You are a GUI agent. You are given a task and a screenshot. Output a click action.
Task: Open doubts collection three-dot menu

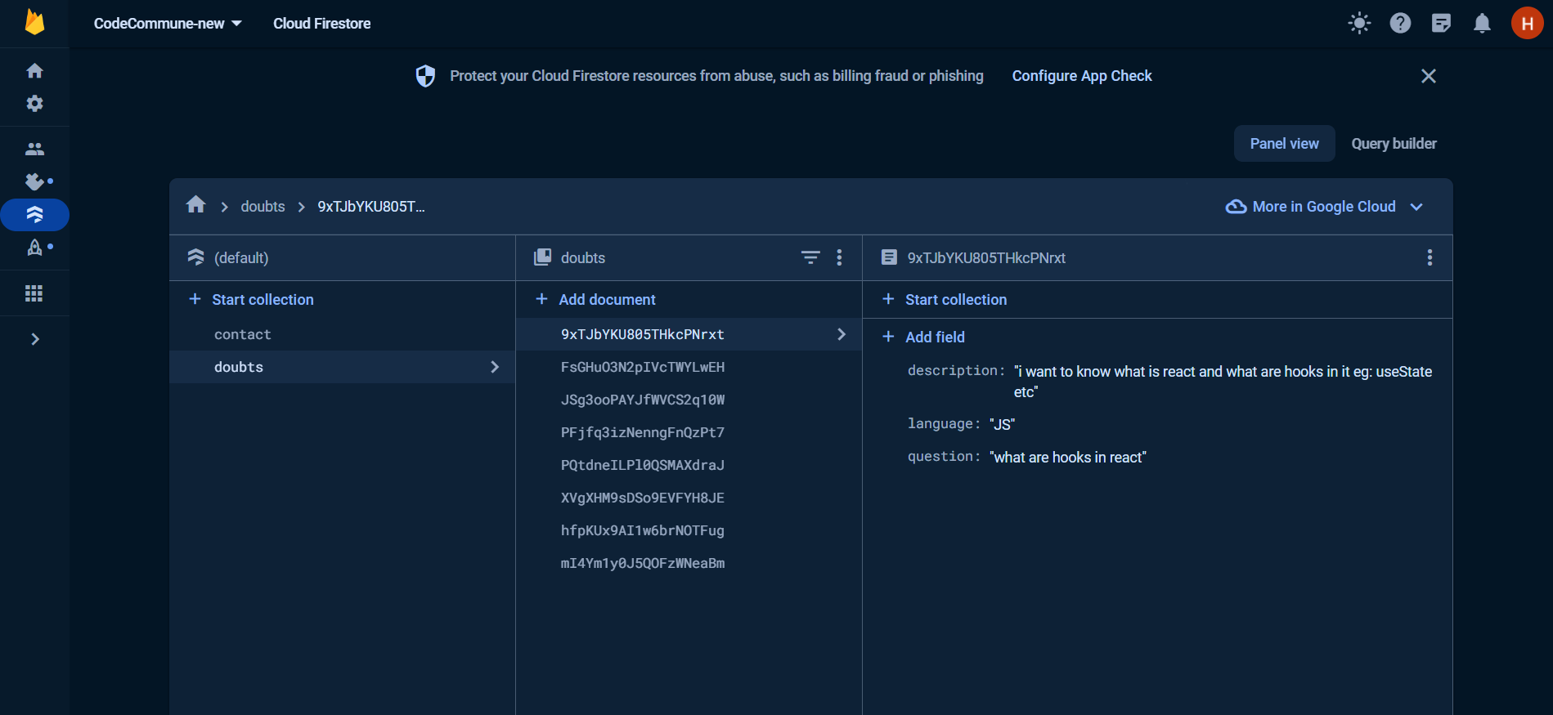click(839, 258)
